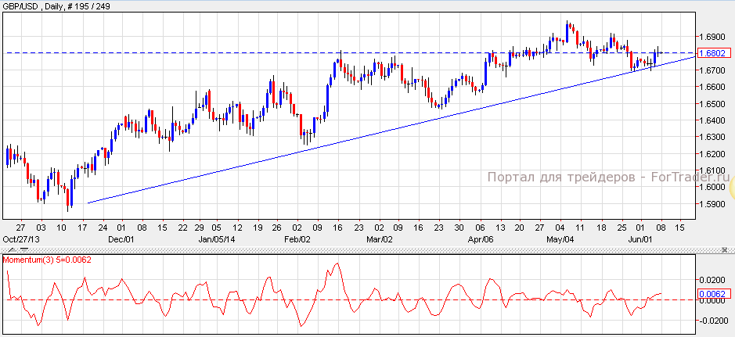Image resolution: width=735 pixels, height=337 pixels.
Task: Click the 1.6900 price axis label
Action: pyautogui.click(x=713, y=37)
